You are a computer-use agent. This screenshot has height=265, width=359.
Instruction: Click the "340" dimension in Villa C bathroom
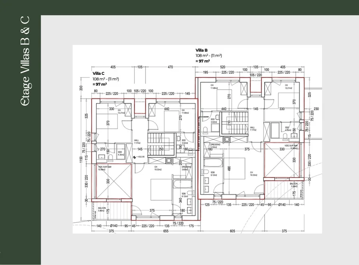[x=180, y=200]
